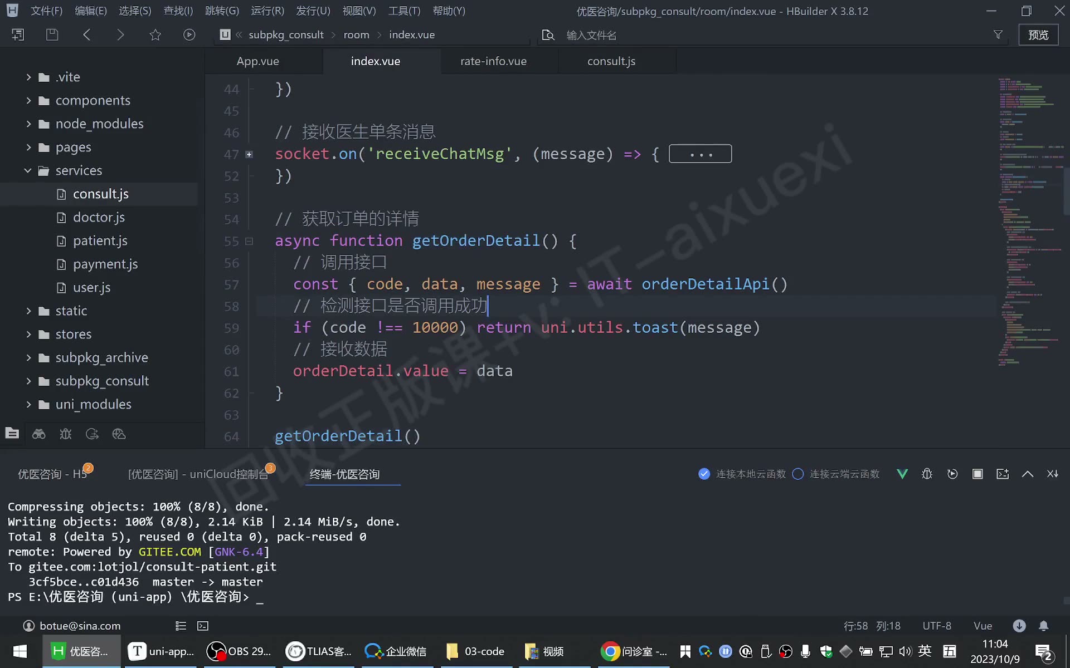This screenshot has height=668, width=1070.
Task: Click the folded code ellipsis button
Action: point(700,154)
